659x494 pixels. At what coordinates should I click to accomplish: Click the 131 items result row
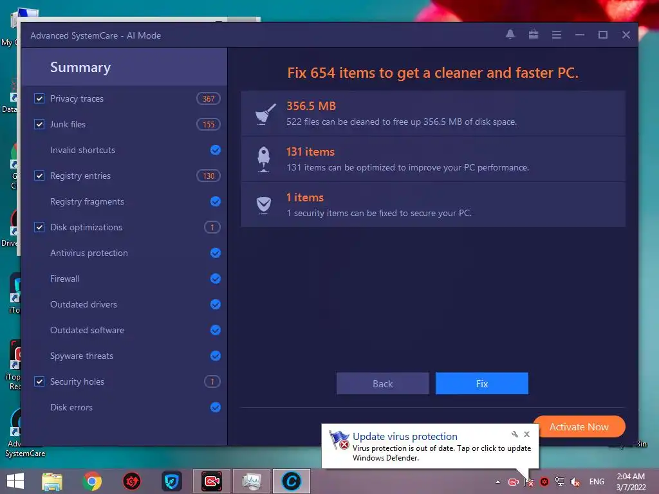(433, 160)
